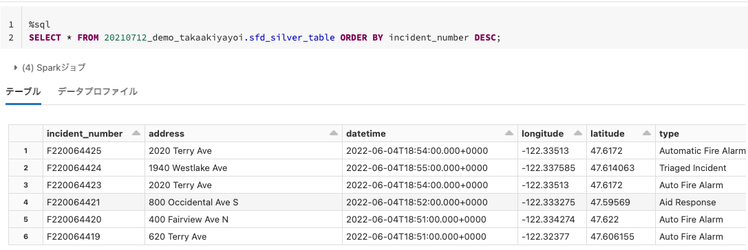Click datetime cell 2022-06-04T18:52:00.000+0000

click(x=430, y=203)
